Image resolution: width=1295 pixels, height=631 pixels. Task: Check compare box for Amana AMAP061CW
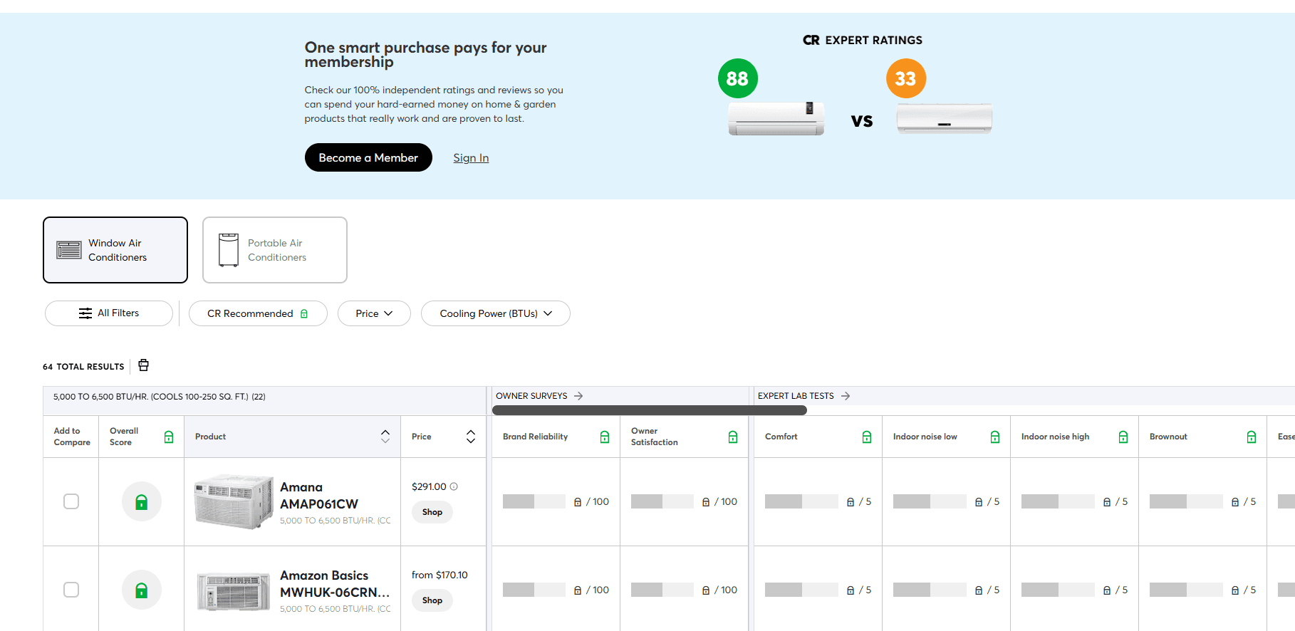point(71,501)
